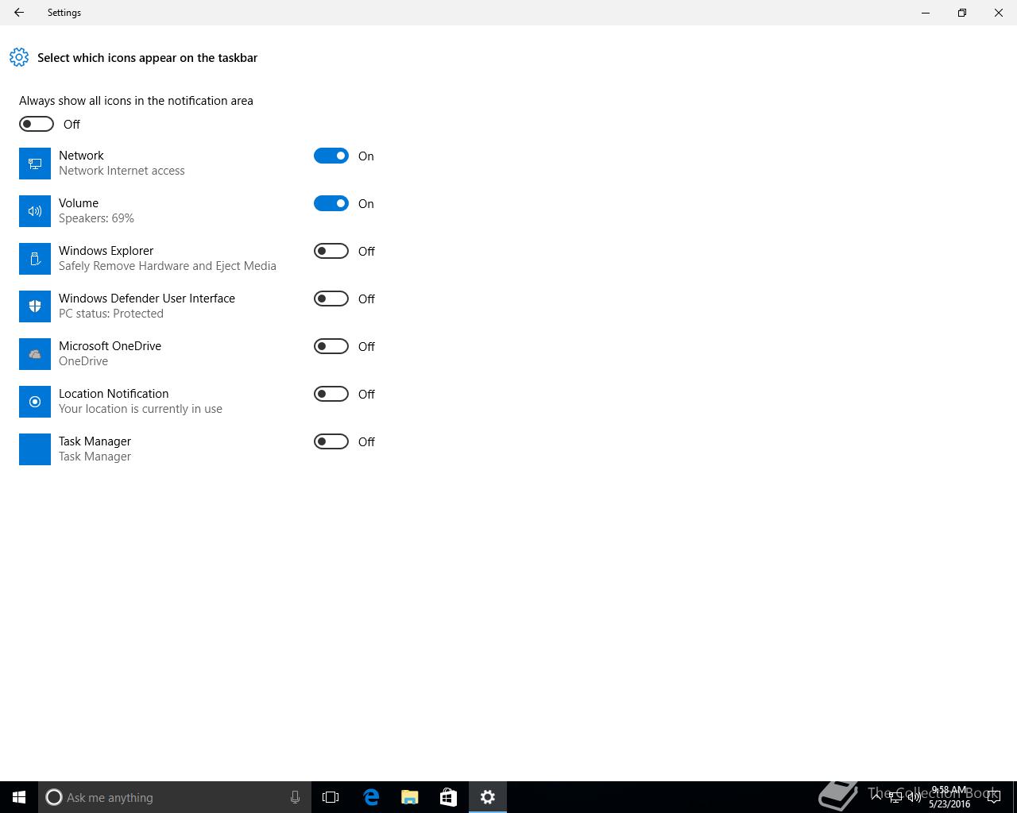Click the Network row icon
The image size is (1017, 813).
35,164
